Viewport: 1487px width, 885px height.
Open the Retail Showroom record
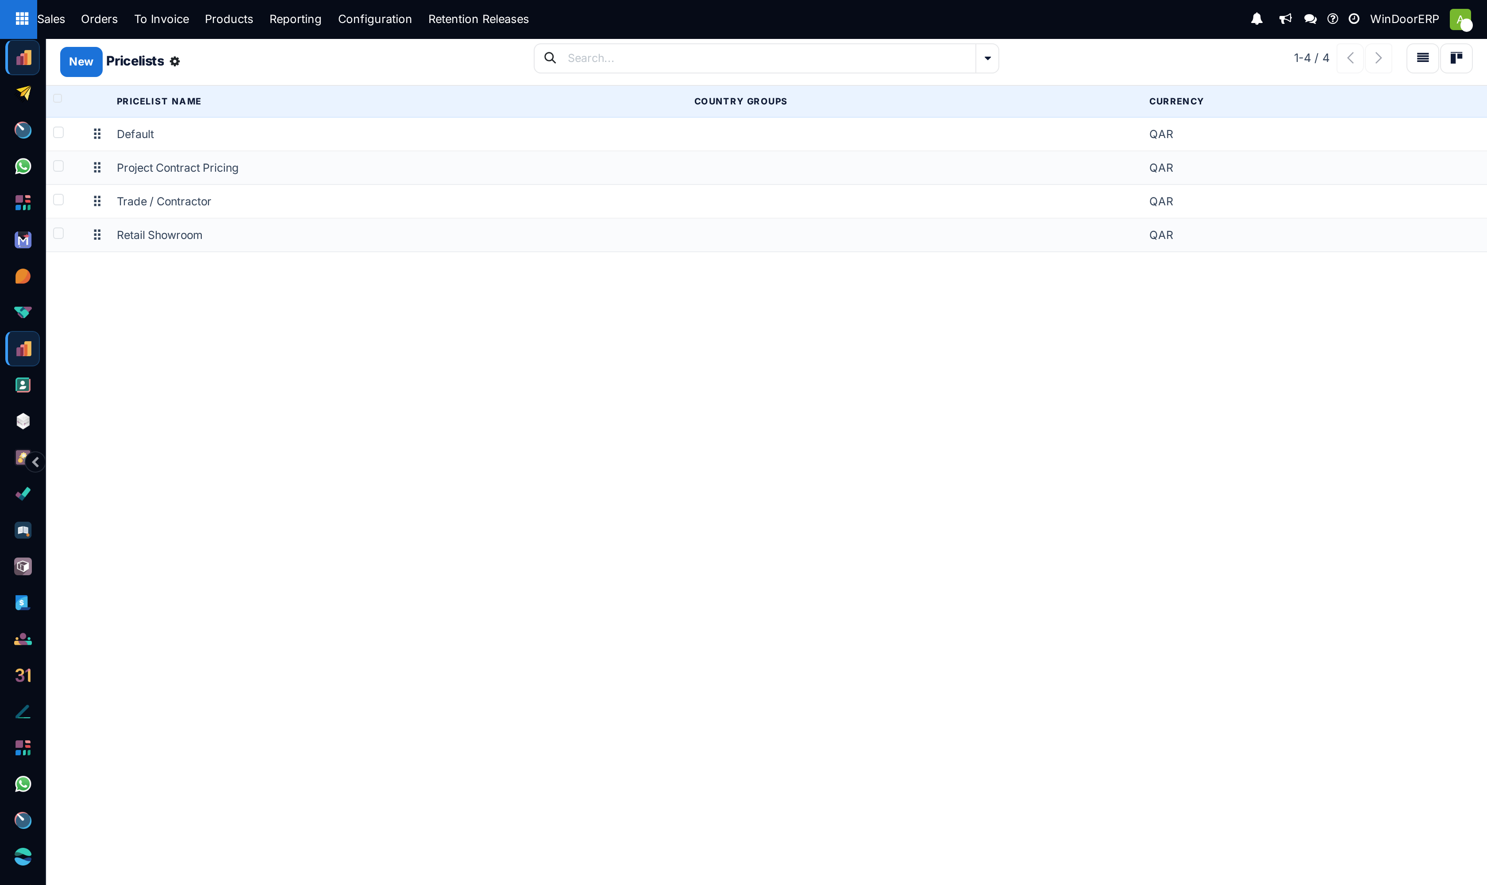coord(159,235)
